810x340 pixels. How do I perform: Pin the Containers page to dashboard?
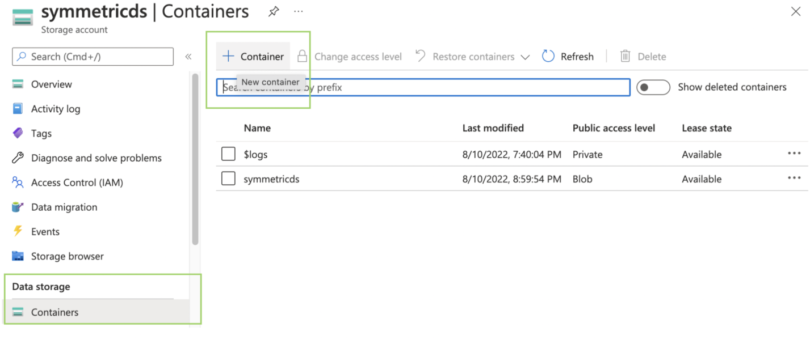[273, 11]
